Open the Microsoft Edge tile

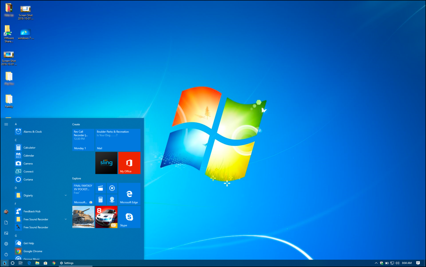[x=129, y=194]
